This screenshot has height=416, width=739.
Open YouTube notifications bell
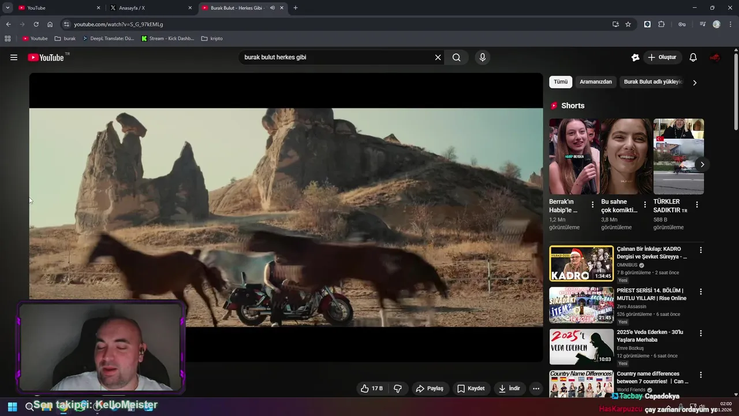point(693,57)
